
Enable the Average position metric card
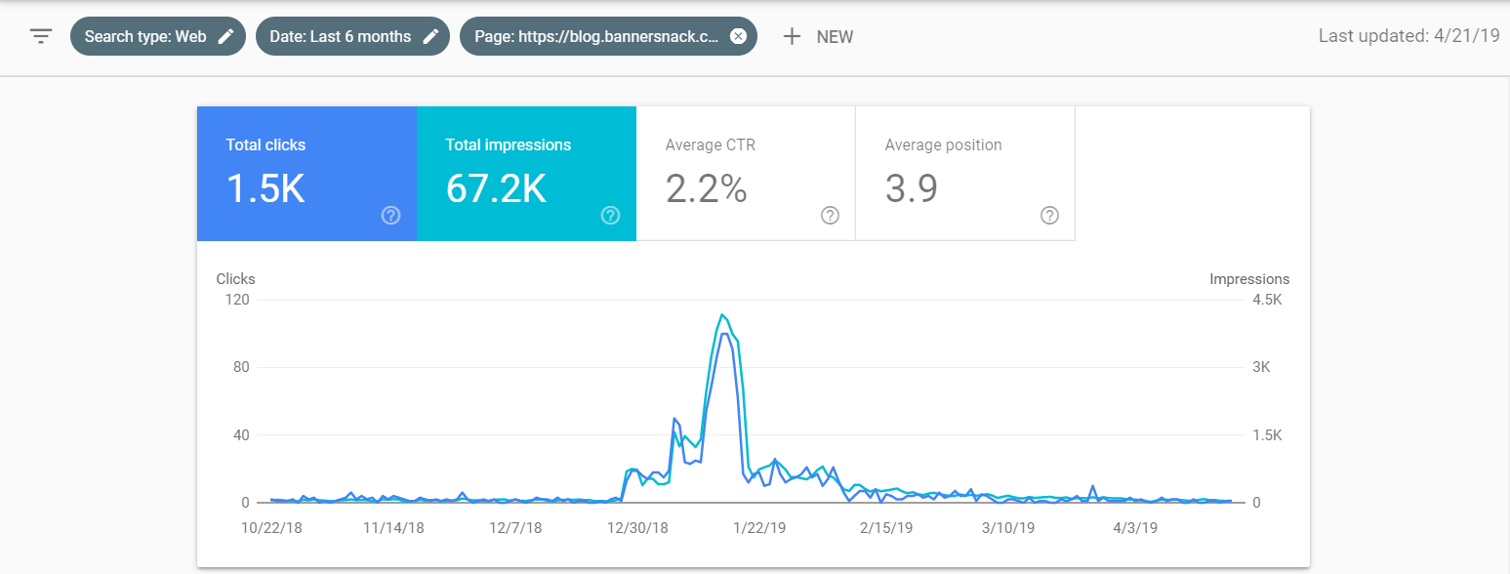click(x=965, y=174)
